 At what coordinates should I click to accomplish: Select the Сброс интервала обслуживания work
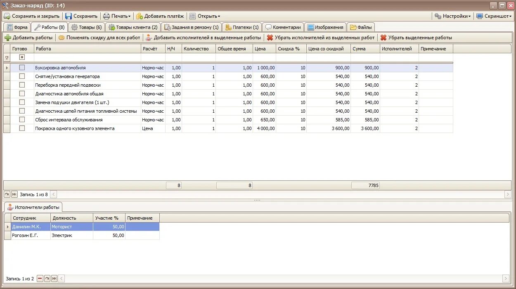pos(88,120)
